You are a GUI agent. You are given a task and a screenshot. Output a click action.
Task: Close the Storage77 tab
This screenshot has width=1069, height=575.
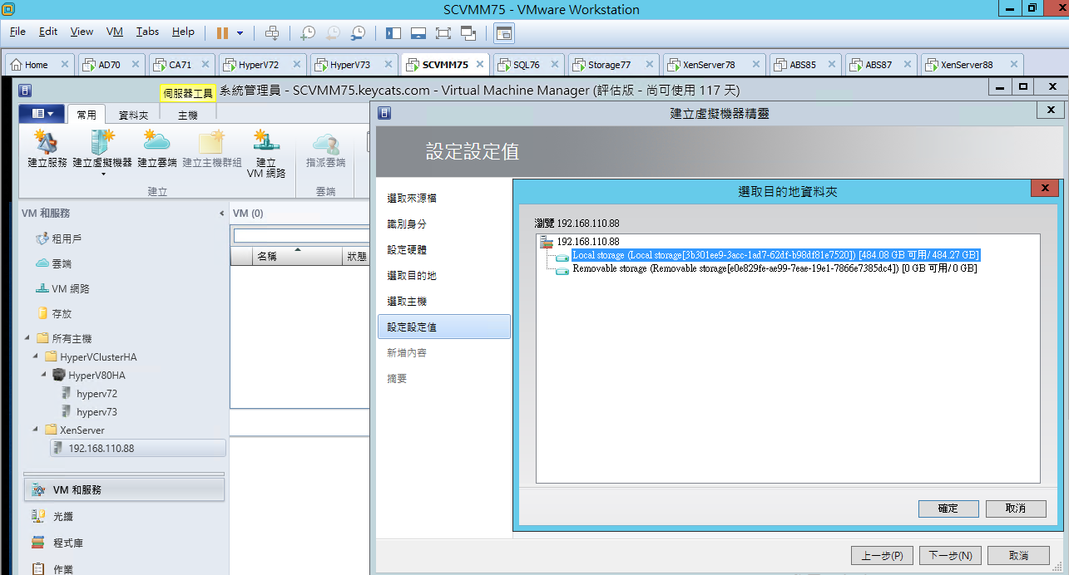pos(648,64)
